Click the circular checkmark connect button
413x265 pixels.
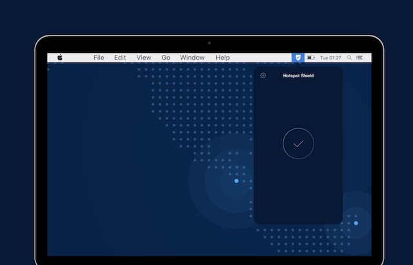298,143
